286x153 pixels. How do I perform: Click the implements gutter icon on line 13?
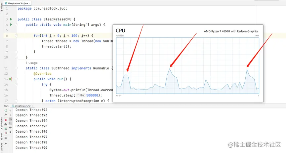tap(11, 79)
